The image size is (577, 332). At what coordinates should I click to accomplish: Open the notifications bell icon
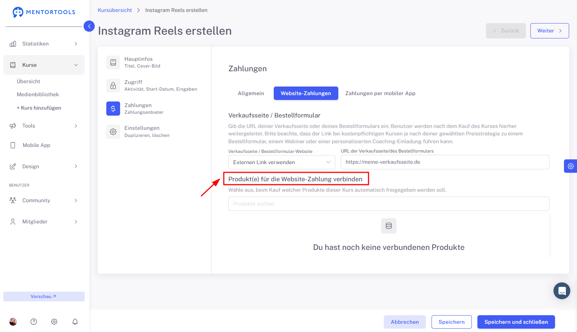click(x=75, y=322)
